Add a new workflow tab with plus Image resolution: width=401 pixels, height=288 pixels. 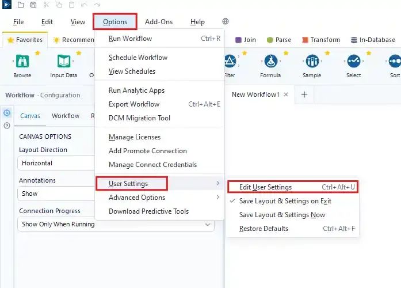pyautogui.click(x=304, y=94)
